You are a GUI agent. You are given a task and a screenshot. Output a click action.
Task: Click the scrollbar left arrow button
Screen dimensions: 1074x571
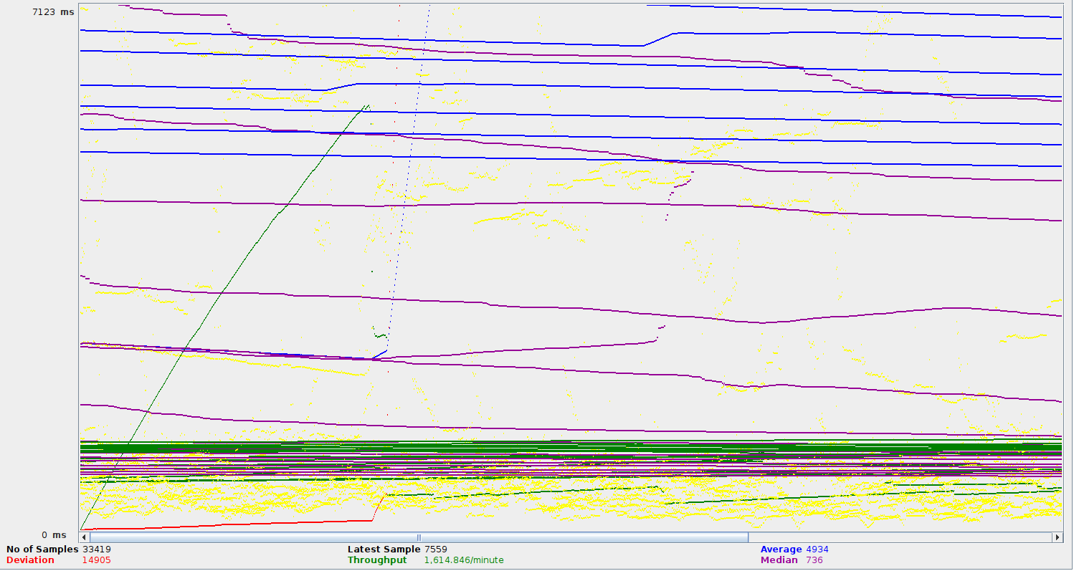tap(85, 537)
